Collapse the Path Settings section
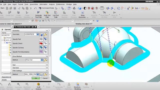The height and width of the screenshot is (90, 160). (47, 70)
